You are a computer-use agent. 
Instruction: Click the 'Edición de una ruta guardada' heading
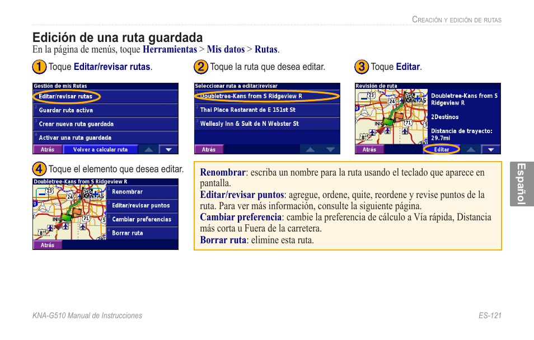coord(118,37)
